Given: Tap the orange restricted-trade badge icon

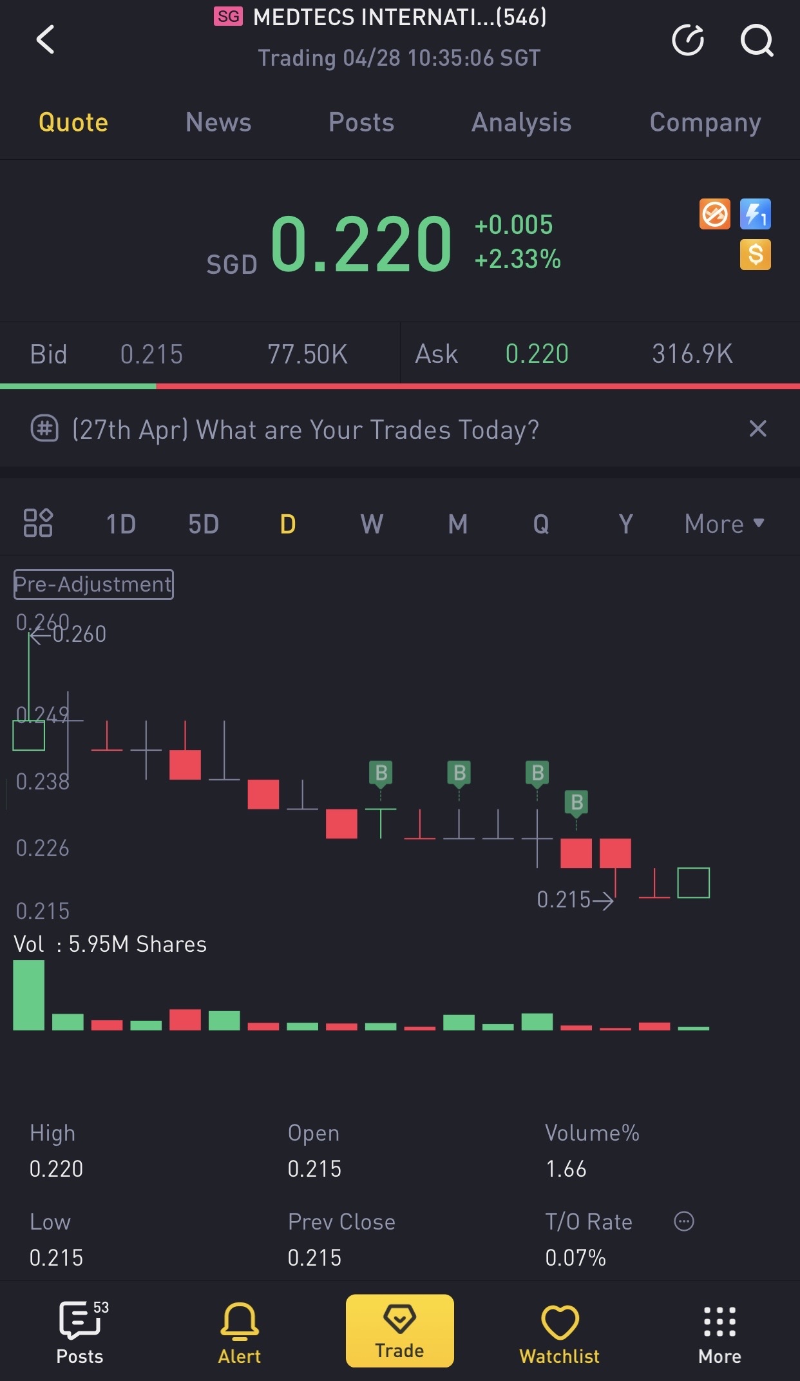Looking at the screenshot, I should coord(714,214).
